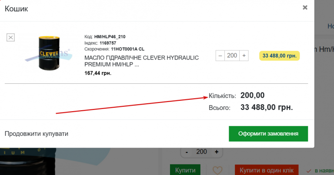Click the Кількість value 200,00
Screen dimensions: 334x175
tap(252, 95)
